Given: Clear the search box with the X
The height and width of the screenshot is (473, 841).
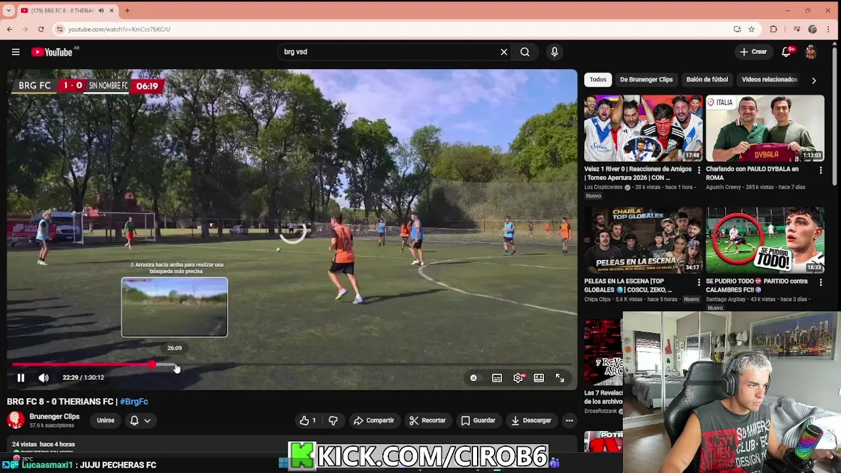Looking at the screenshot, I should pyautogui.click(x=504, y=52).
